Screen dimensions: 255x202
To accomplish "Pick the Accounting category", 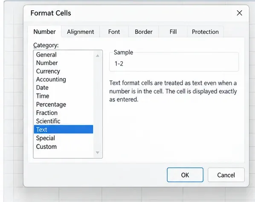I will pos(64,80).
